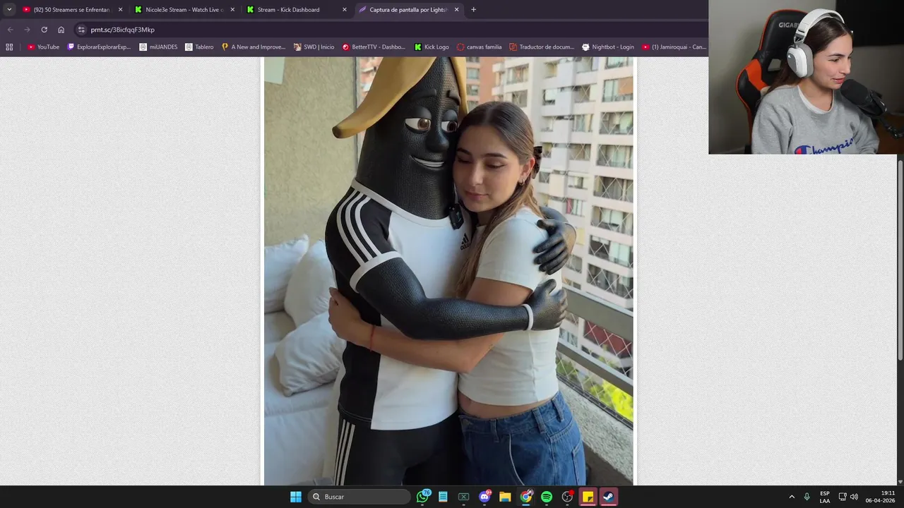Open WhatsApp from the taskbar
The height and width of the screenshot is (508, 904).
[x=423, y=497]
